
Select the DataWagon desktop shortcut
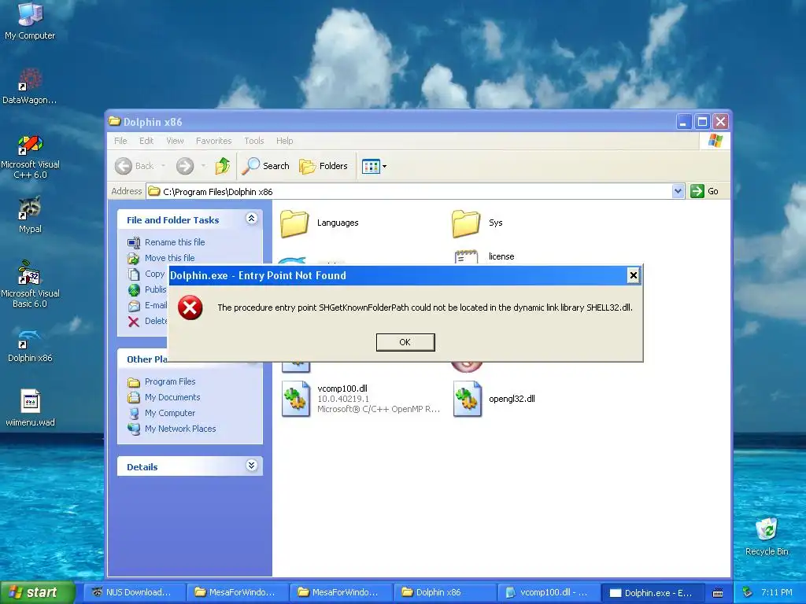coord(30,86)
